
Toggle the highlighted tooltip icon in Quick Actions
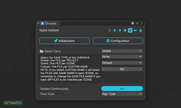(x=130, y=30)
